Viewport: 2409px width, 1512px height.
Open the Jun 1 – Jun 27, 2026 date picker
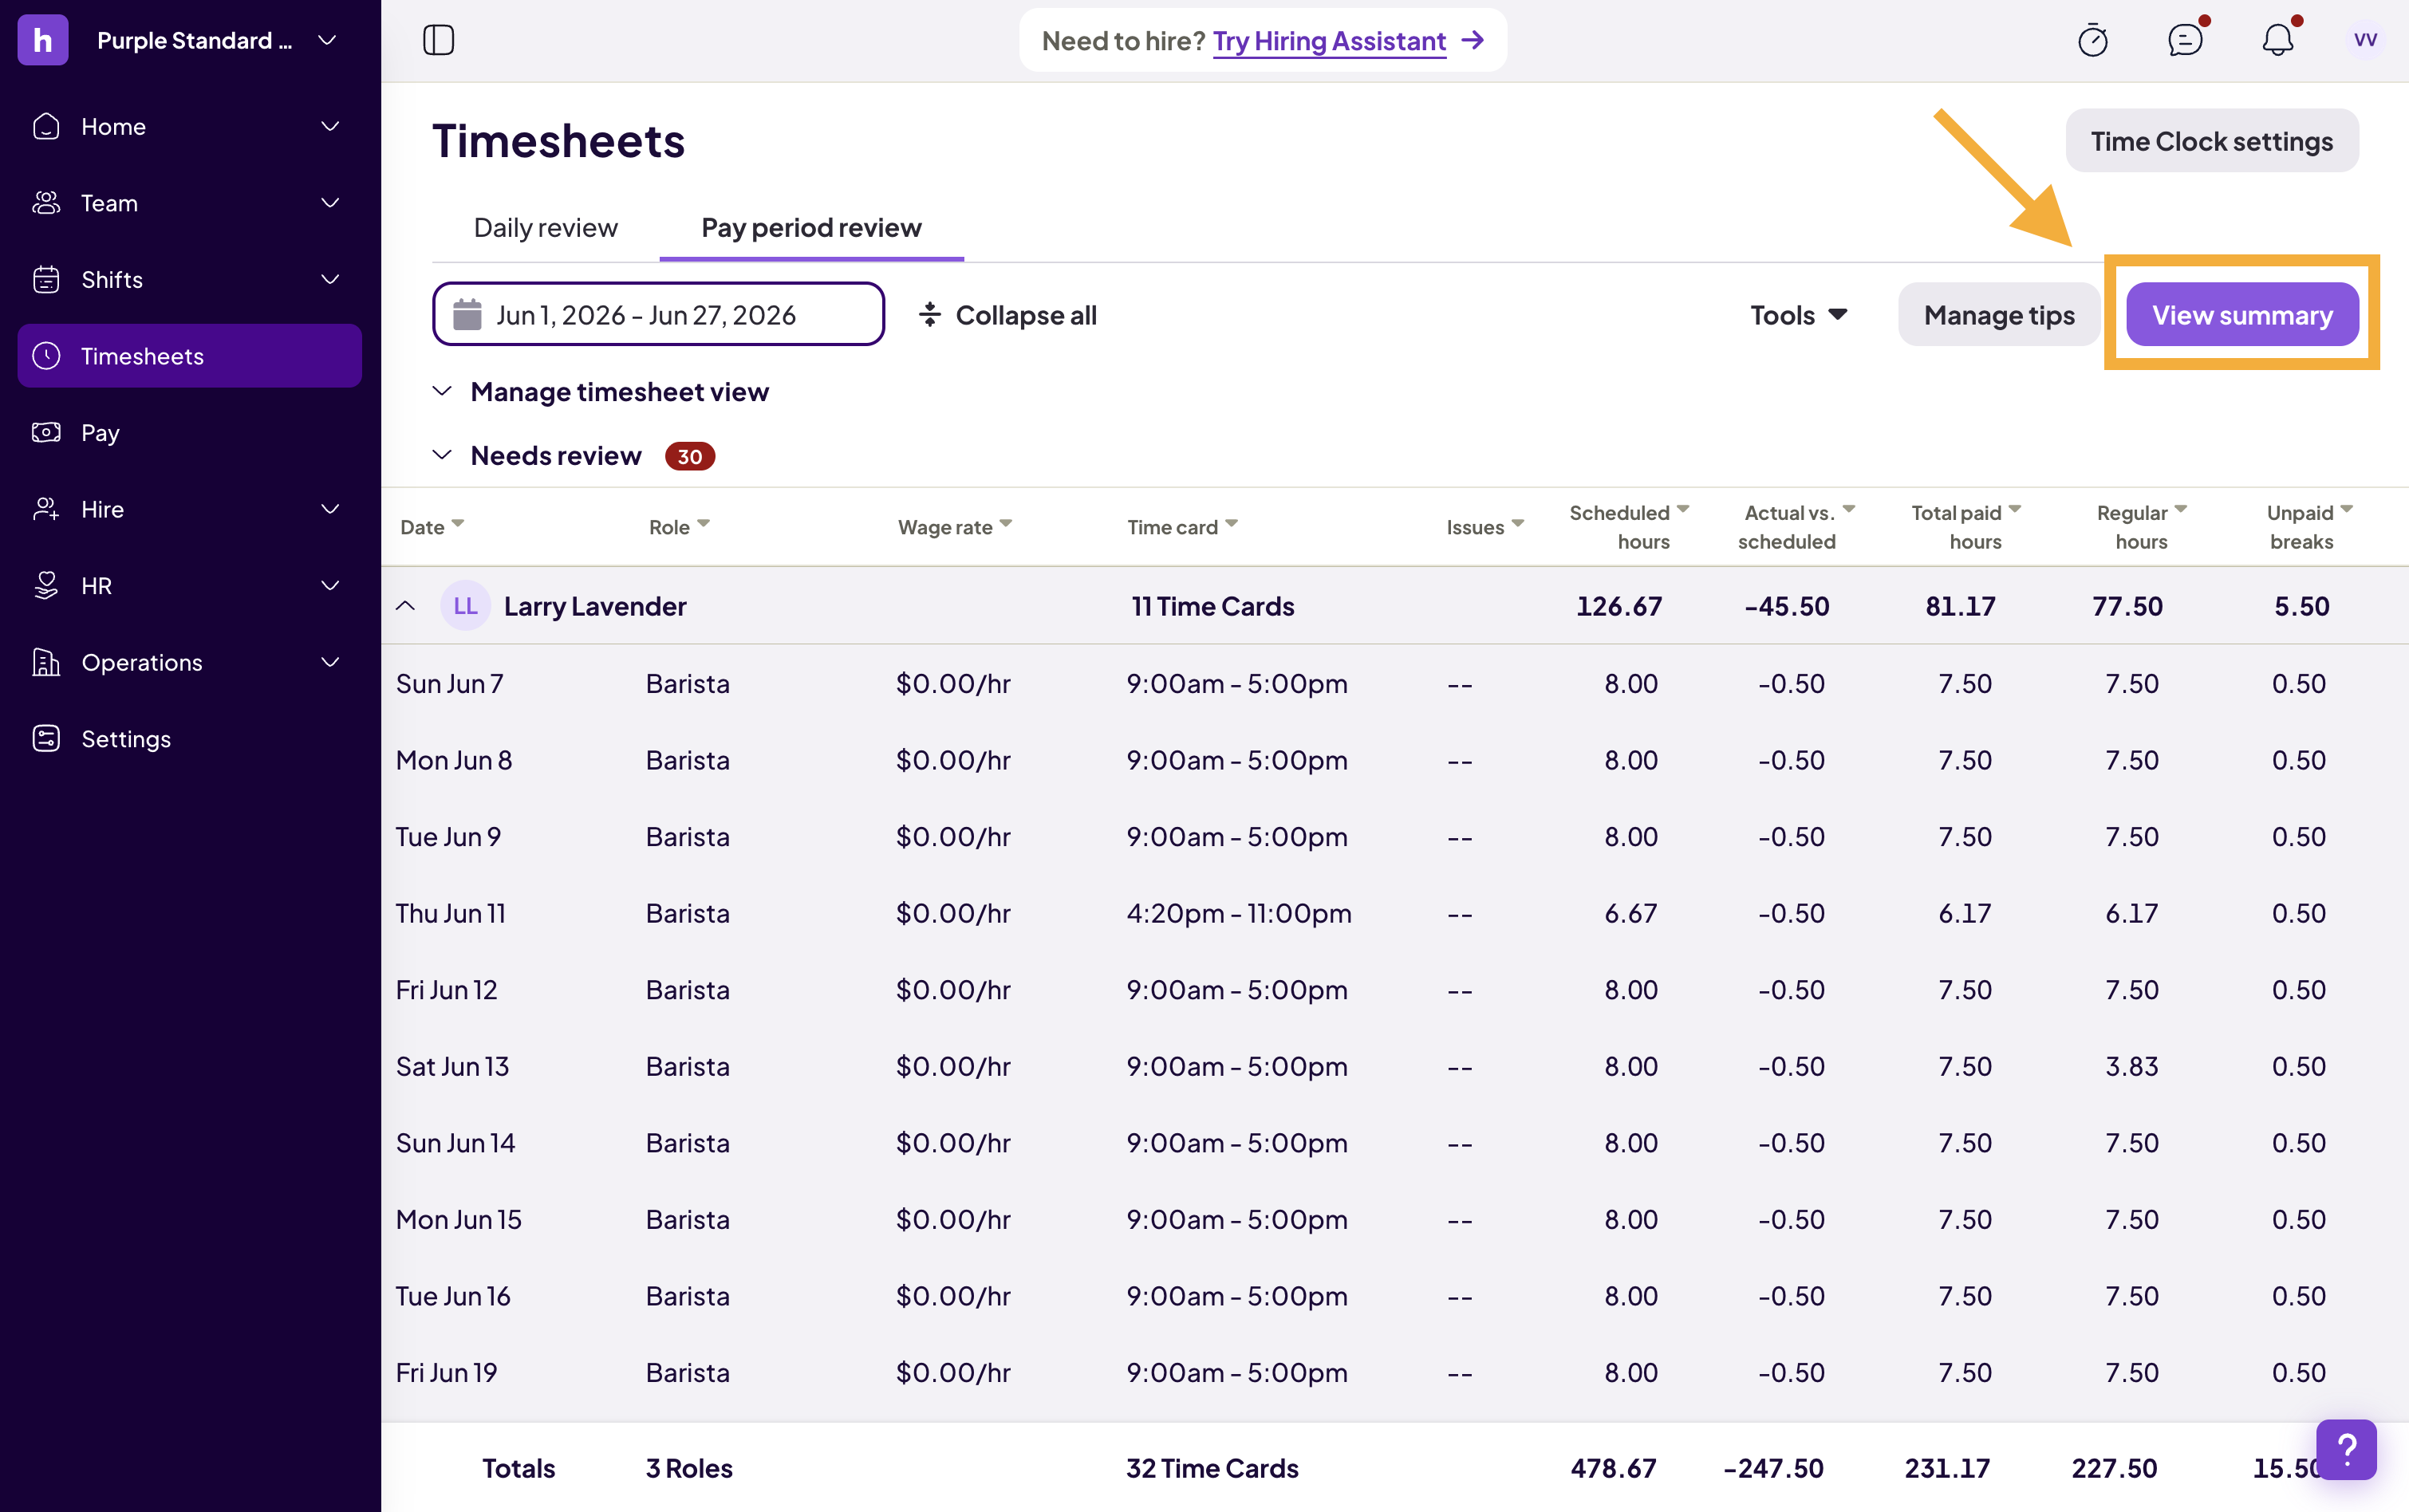point(658,315)
